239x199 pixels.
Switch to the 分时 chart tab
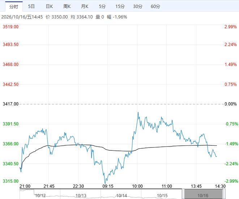click(14, 7)
